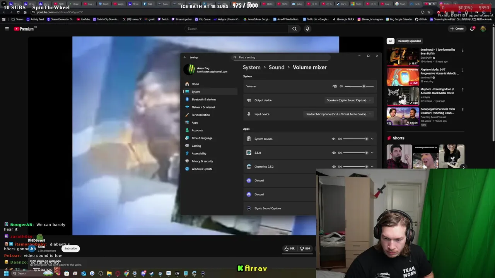Open the GitHub bookmark

[x=421, y=19]
